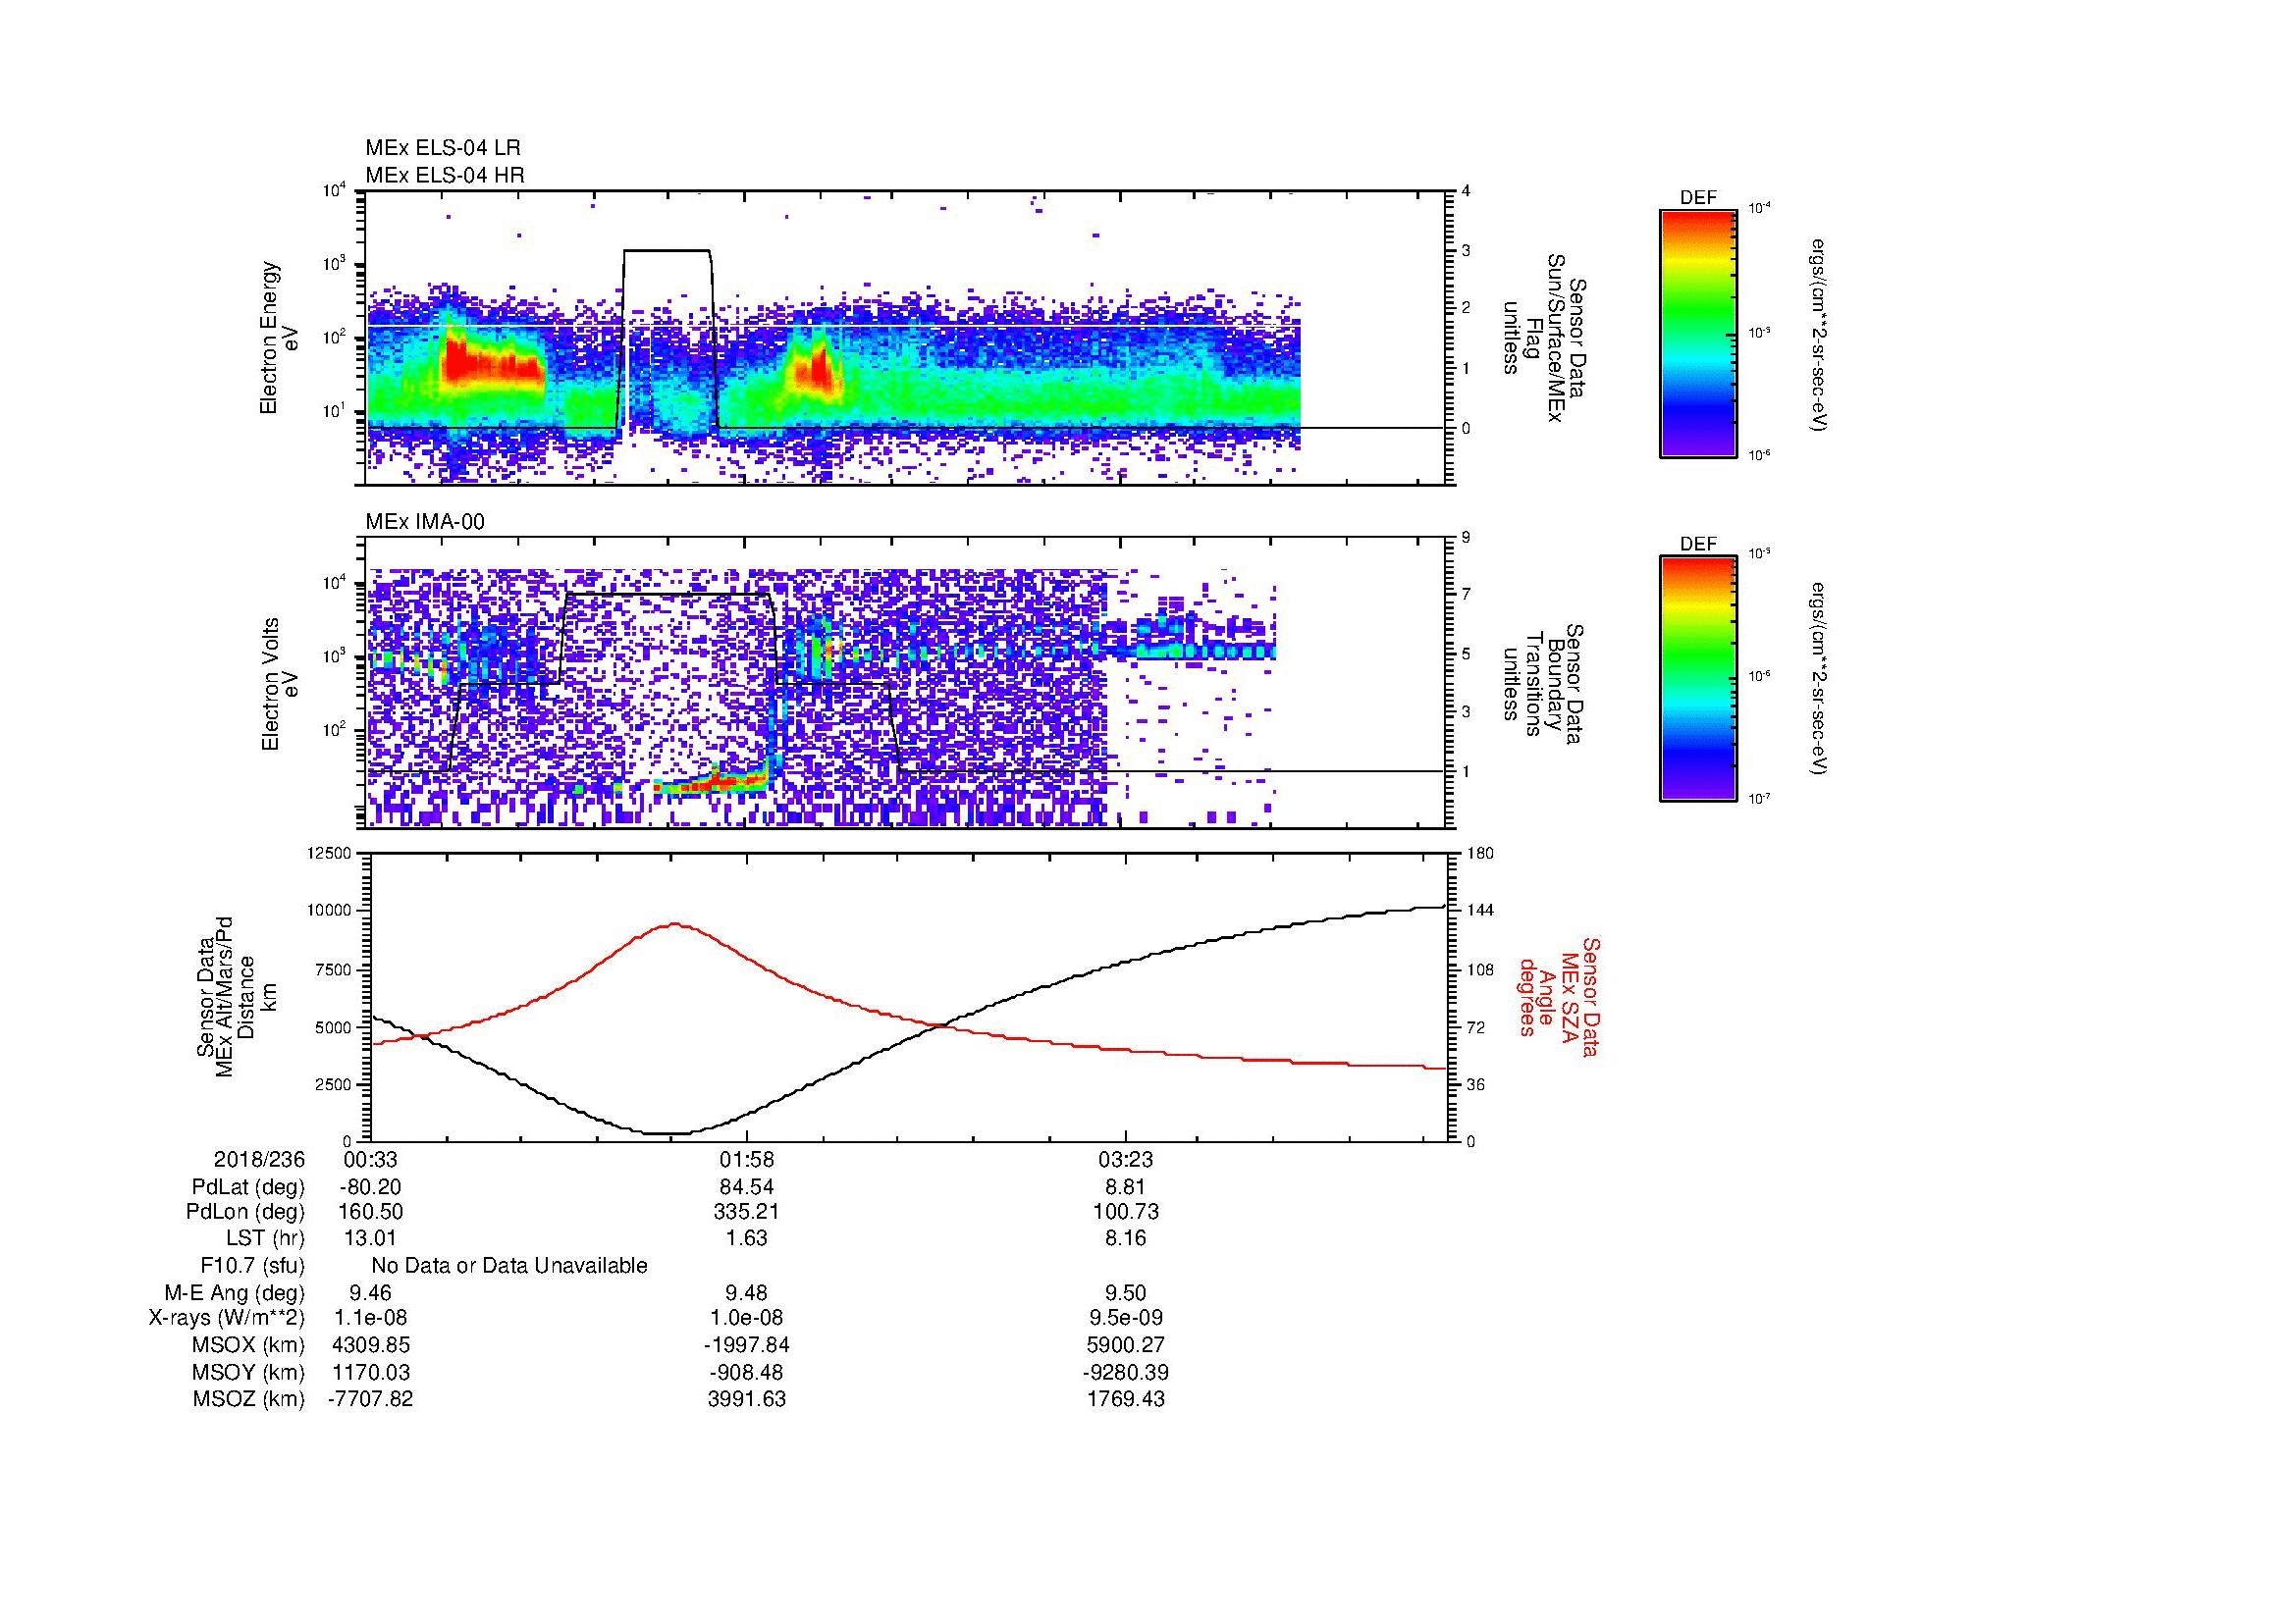The width and height of the screenshot is (2296, 1622).
Task: Click the 'MEx ELS-04 LR' plot title
Action: tap(443, 148)
